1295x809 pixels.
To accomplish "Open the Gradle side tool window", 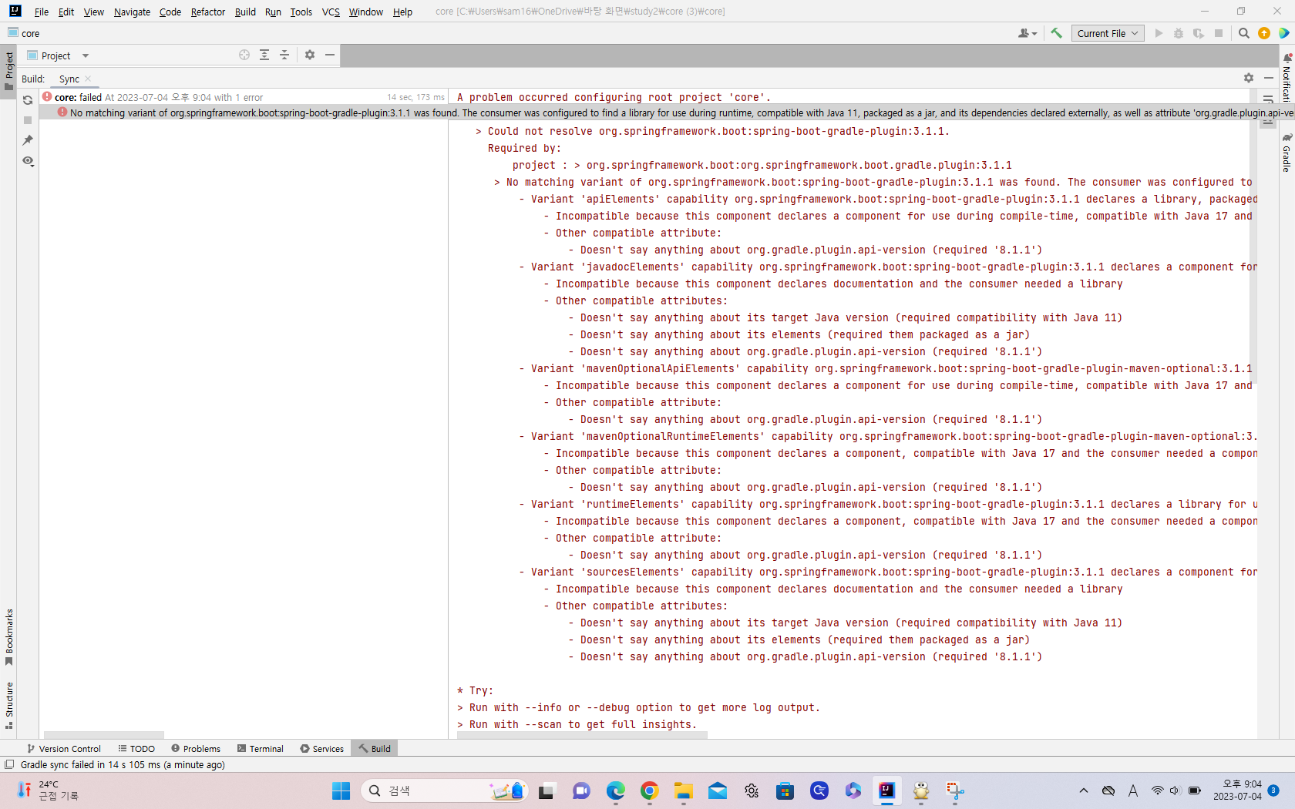I will tap(1287, 153).
